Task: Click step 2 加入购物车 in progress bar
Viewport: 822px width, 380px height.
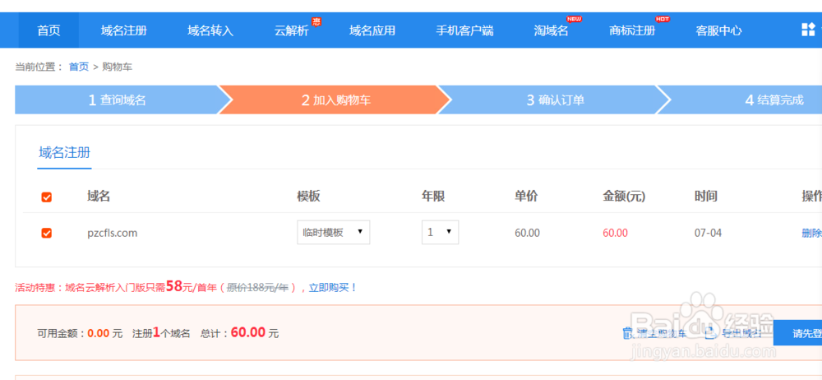Action: pyautogui.click(x=335, y=100)
